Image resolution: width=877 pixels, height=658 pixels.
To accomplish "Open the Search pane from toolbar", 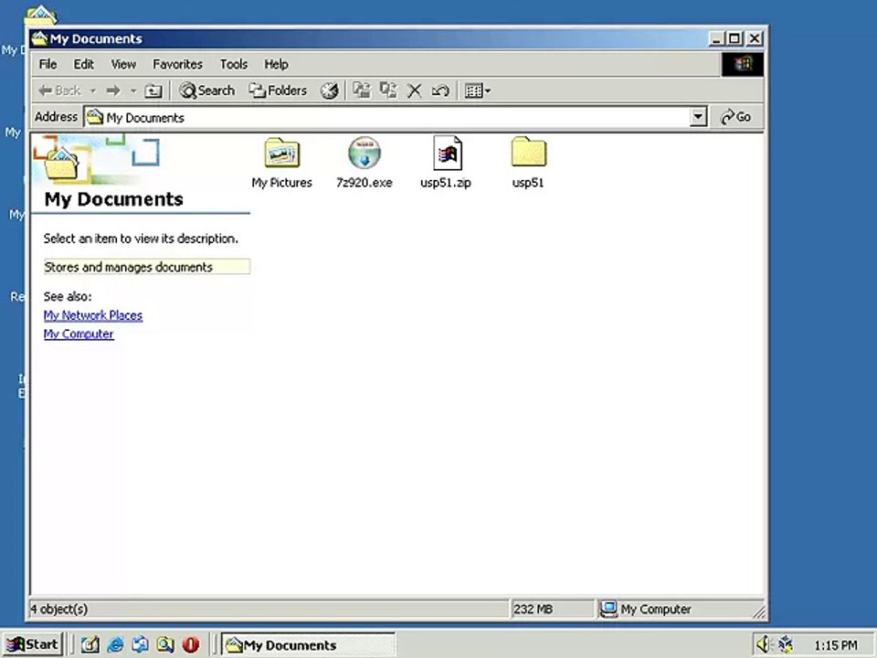I will tap(206, 90).
